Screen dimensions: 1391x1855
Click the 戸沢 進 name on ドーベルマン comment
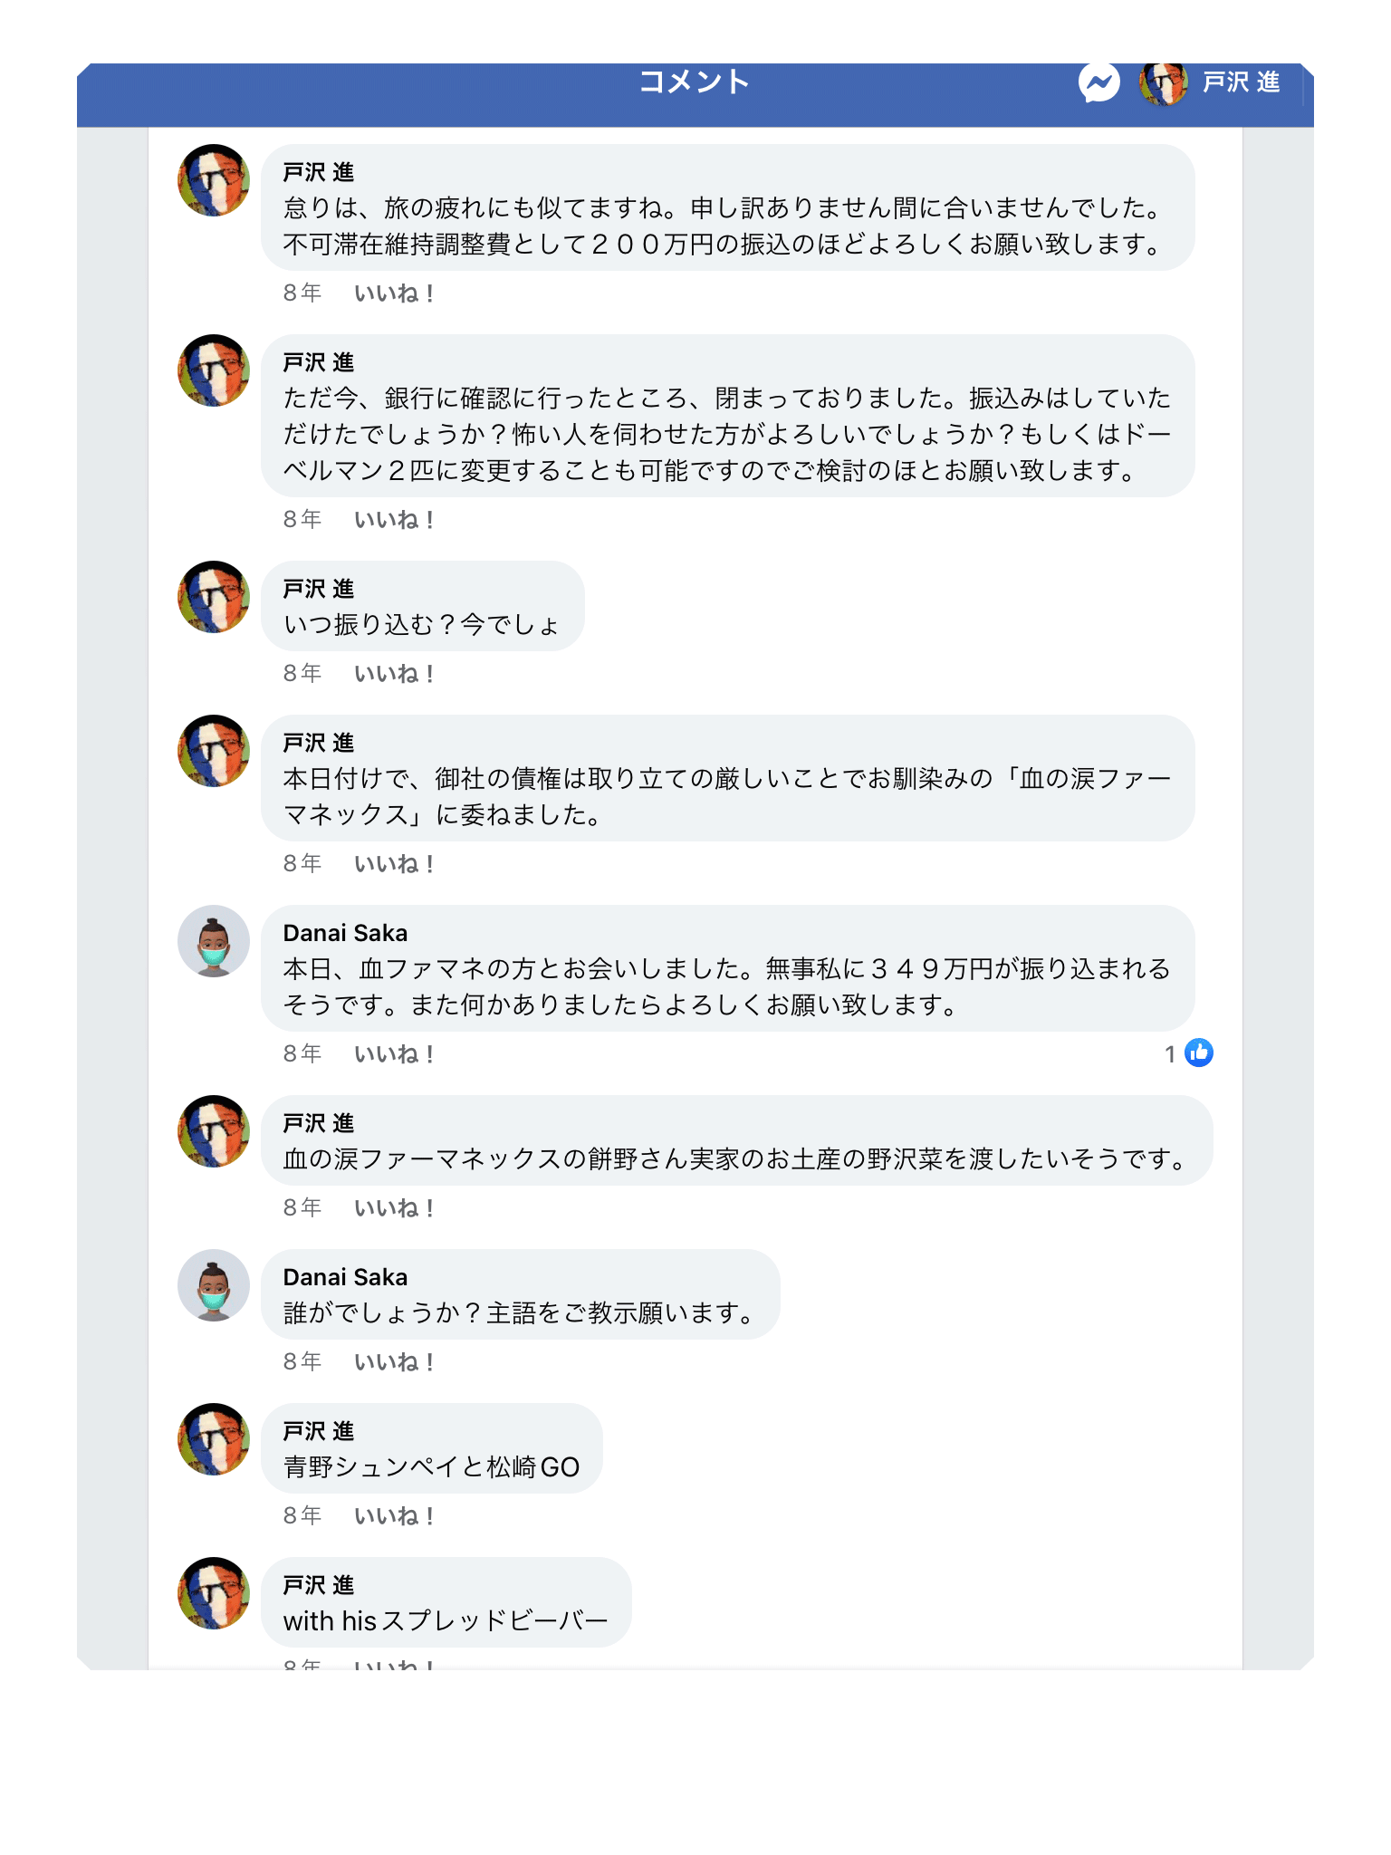[318, 362]
